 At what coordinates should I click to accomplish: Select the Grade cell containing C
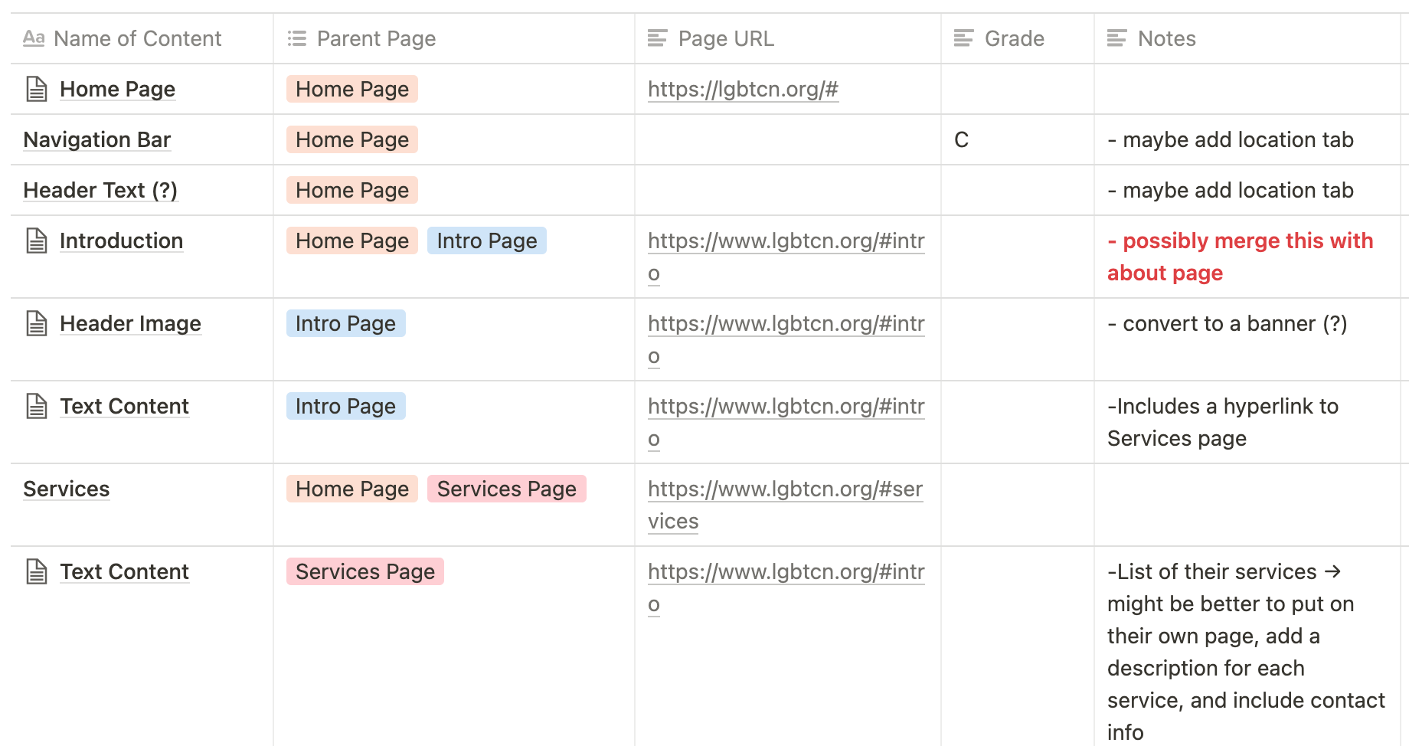(1018, 139)
